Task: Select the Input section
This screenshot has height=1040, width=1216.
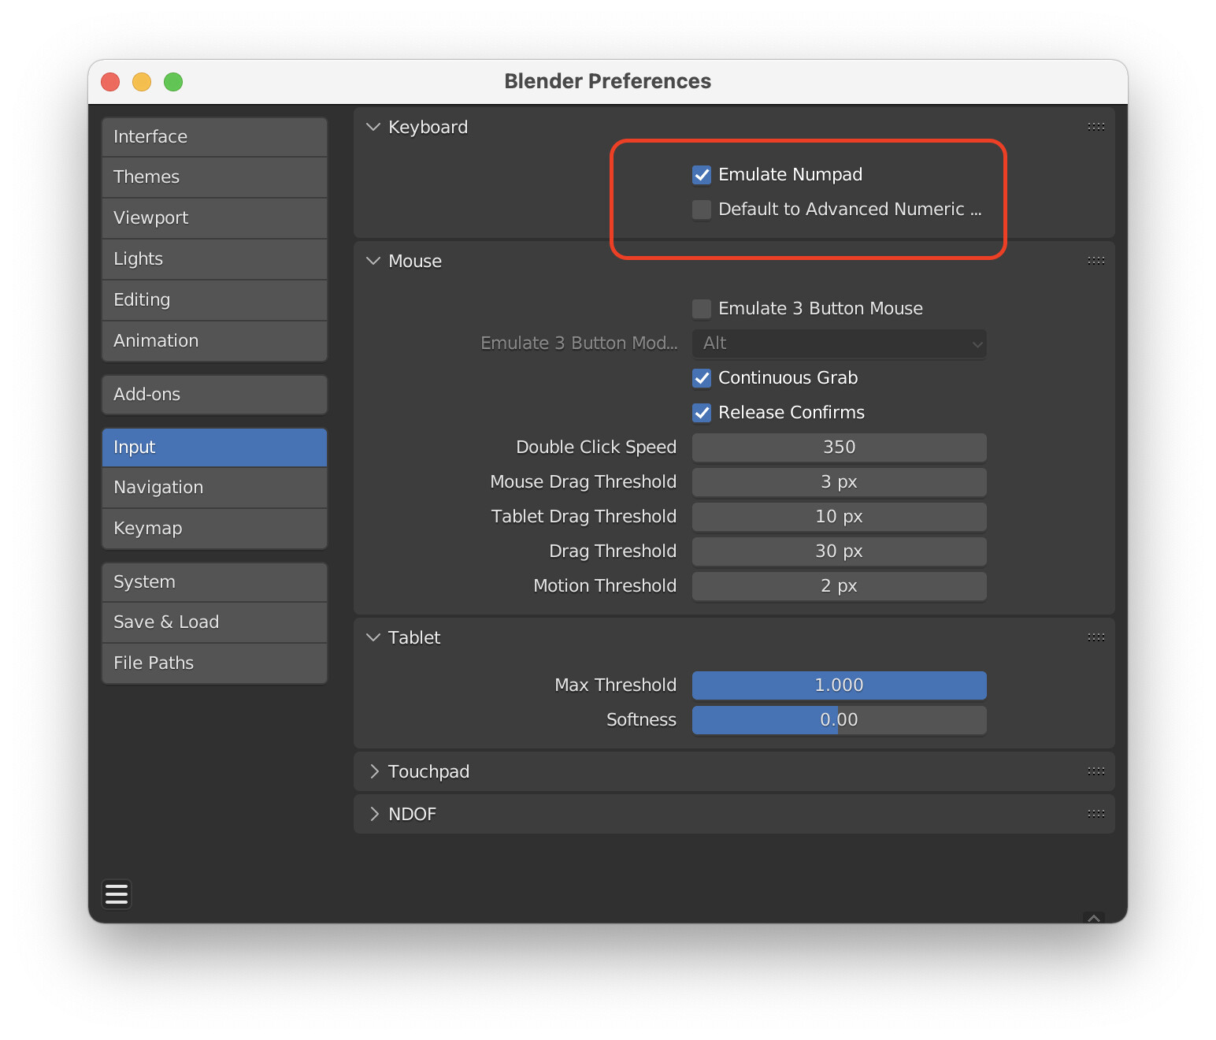Action: (214, 448)
